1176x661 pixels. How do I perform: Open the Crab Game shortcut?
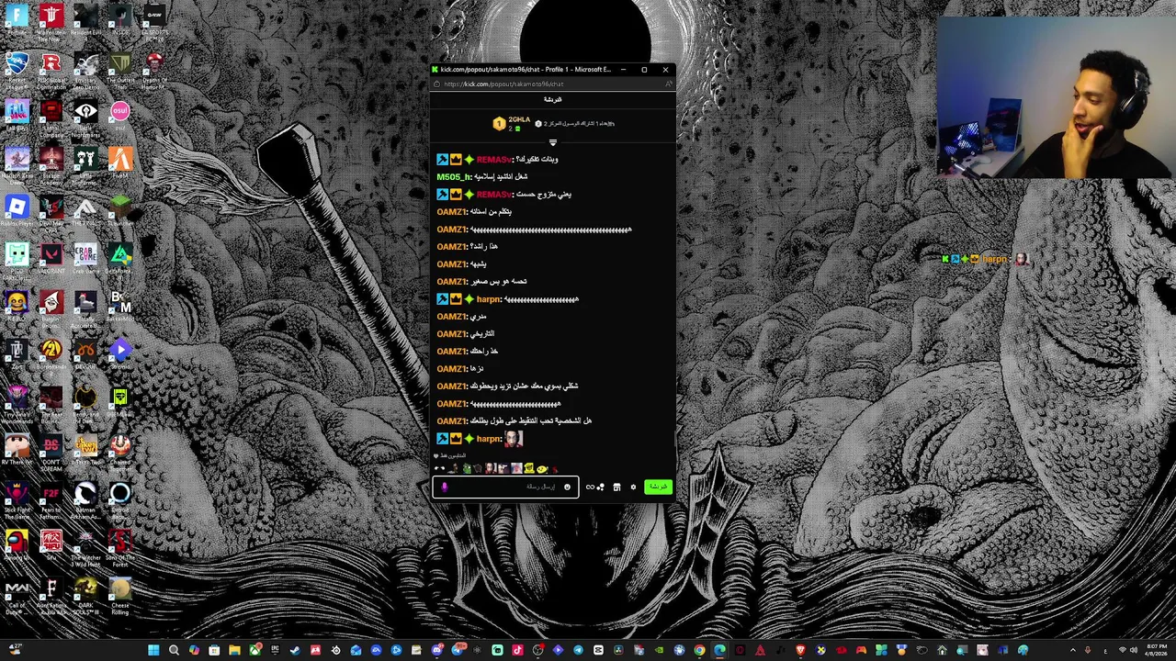pos(85,259)
